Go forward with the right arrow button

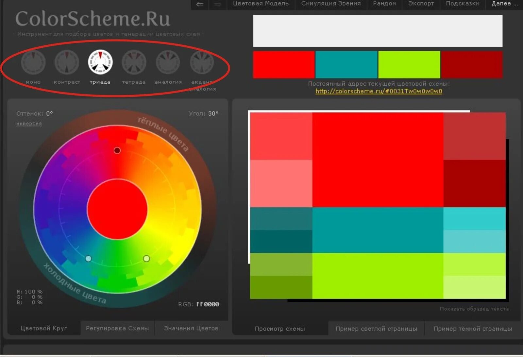[218, 4]
